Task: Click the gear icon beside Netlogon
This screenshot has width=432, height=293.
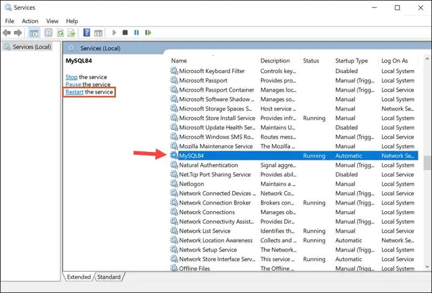Action: tap(174, 184)
